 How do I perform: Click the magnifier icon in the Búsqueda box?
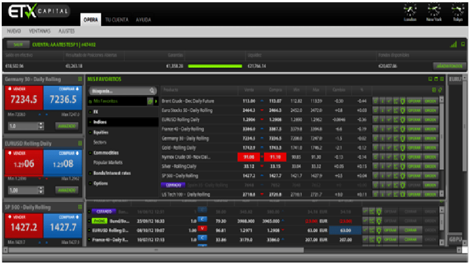152,90
